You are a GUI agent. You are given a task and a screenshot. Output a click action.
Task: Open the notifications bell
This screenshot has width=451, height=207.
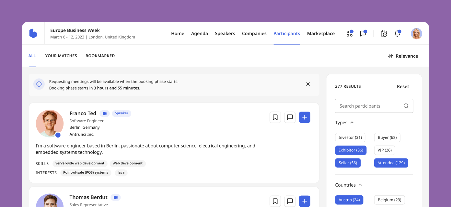tap(398, 33)
